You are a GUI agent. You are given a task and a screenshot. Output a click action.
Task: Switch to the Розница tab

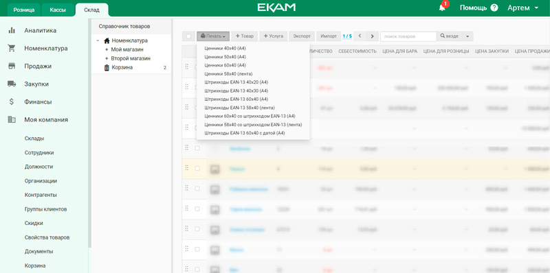(x=24, y=10)
